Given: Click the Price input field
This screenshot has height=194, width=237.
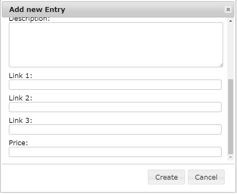Looking at the screenshot, I should 115,152.
